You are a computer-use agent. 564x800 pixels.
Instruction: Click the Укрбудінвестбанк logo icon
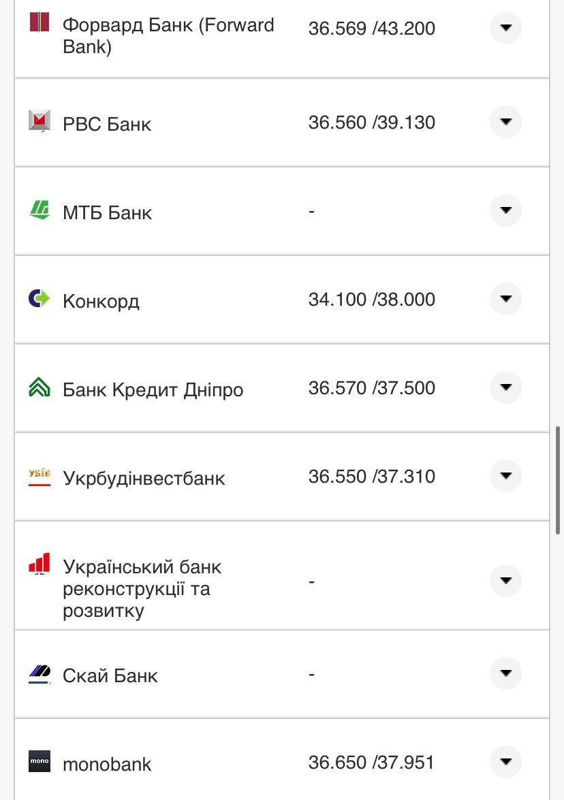40,475
